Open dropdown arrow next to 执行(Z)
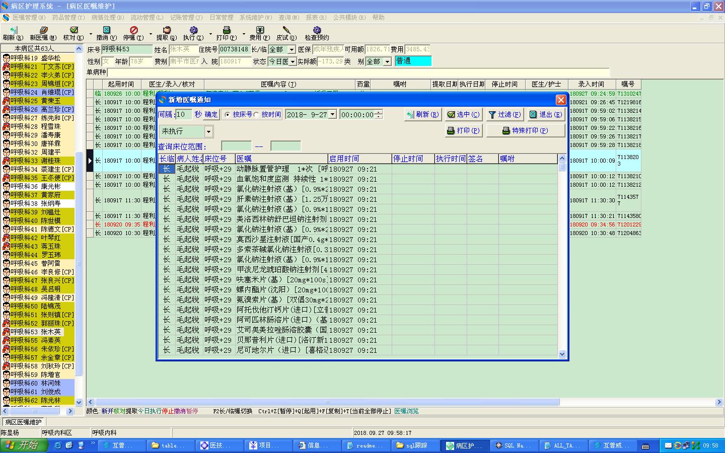The image size is (725, 453). 210,34
